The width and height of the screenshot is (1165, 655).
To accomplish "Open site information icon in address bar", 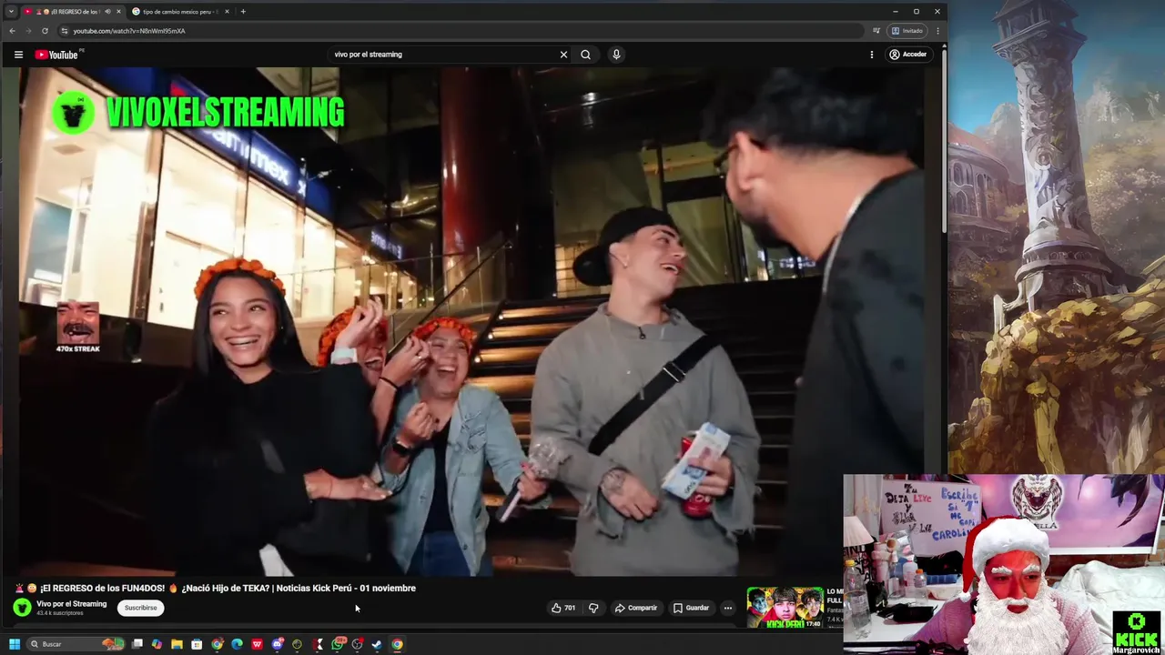I will [x=64, y=31].
